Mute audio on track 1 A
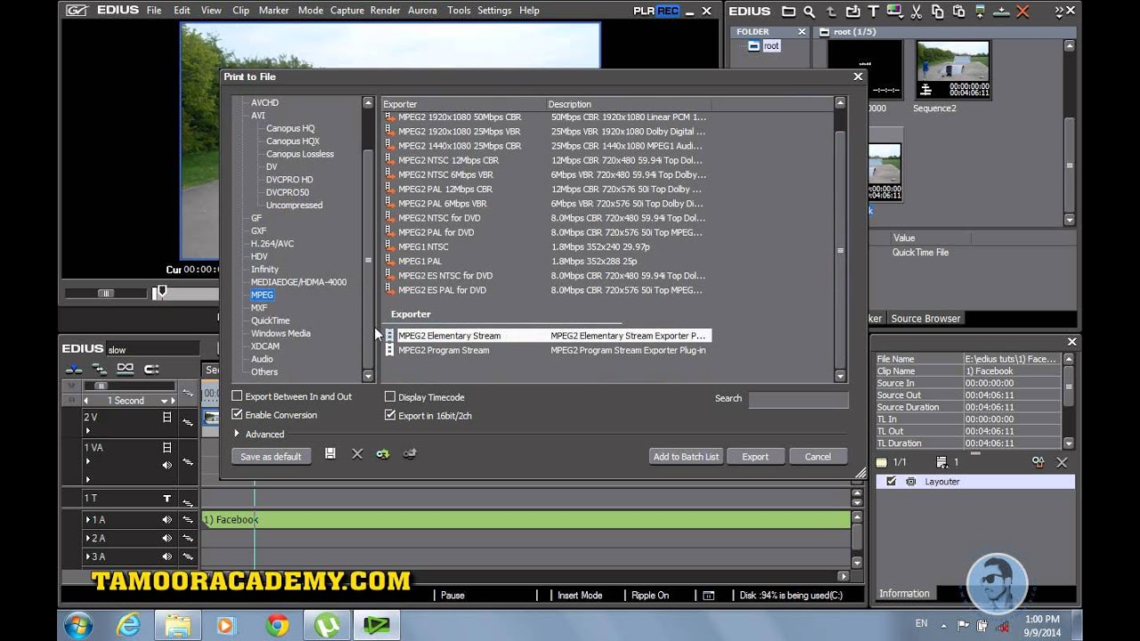Viewport: 1140px width, 641px height. coord(167,520)
